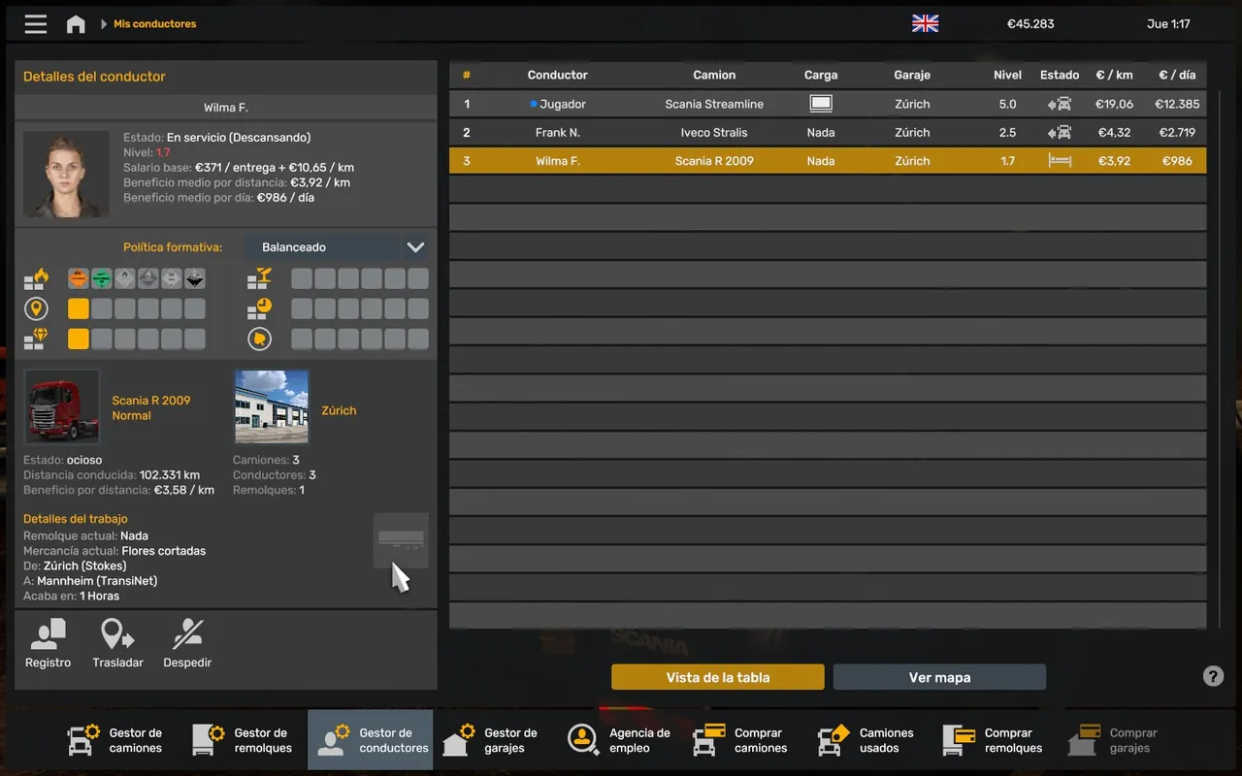The height and width of the screenshot is (776, 1242).
Task: Select Wilma F. in the drivers table
Action: [x=558, y=161]
